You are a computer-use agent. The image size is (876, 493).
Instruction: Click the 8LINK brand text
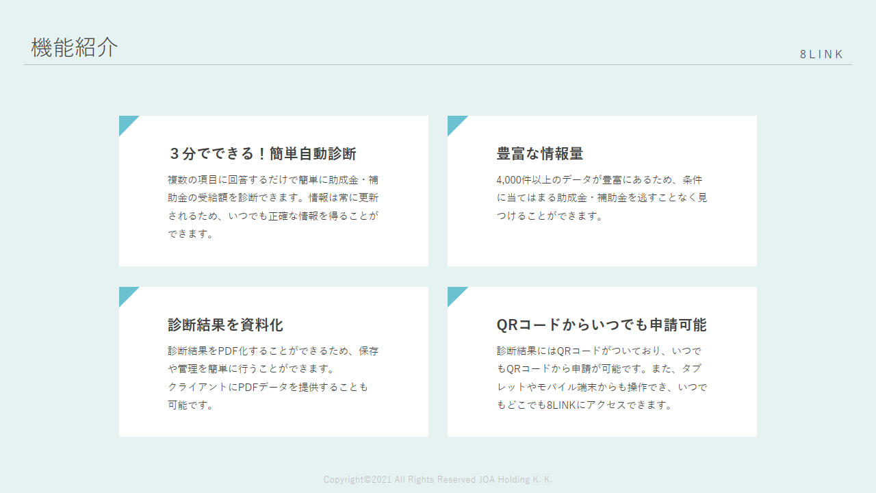pyautogui.click(x=822, y=54)
